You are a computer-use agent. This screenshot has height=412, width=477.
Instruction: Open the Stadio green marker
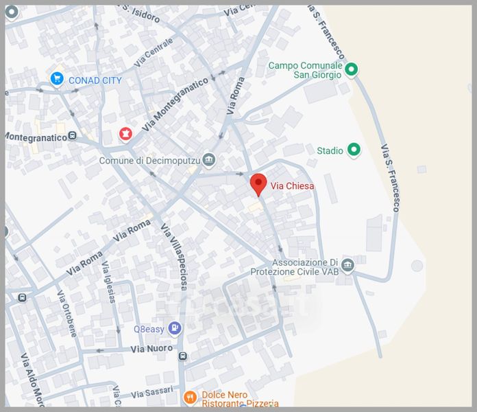pyautogui.click(x=354, y=150)
